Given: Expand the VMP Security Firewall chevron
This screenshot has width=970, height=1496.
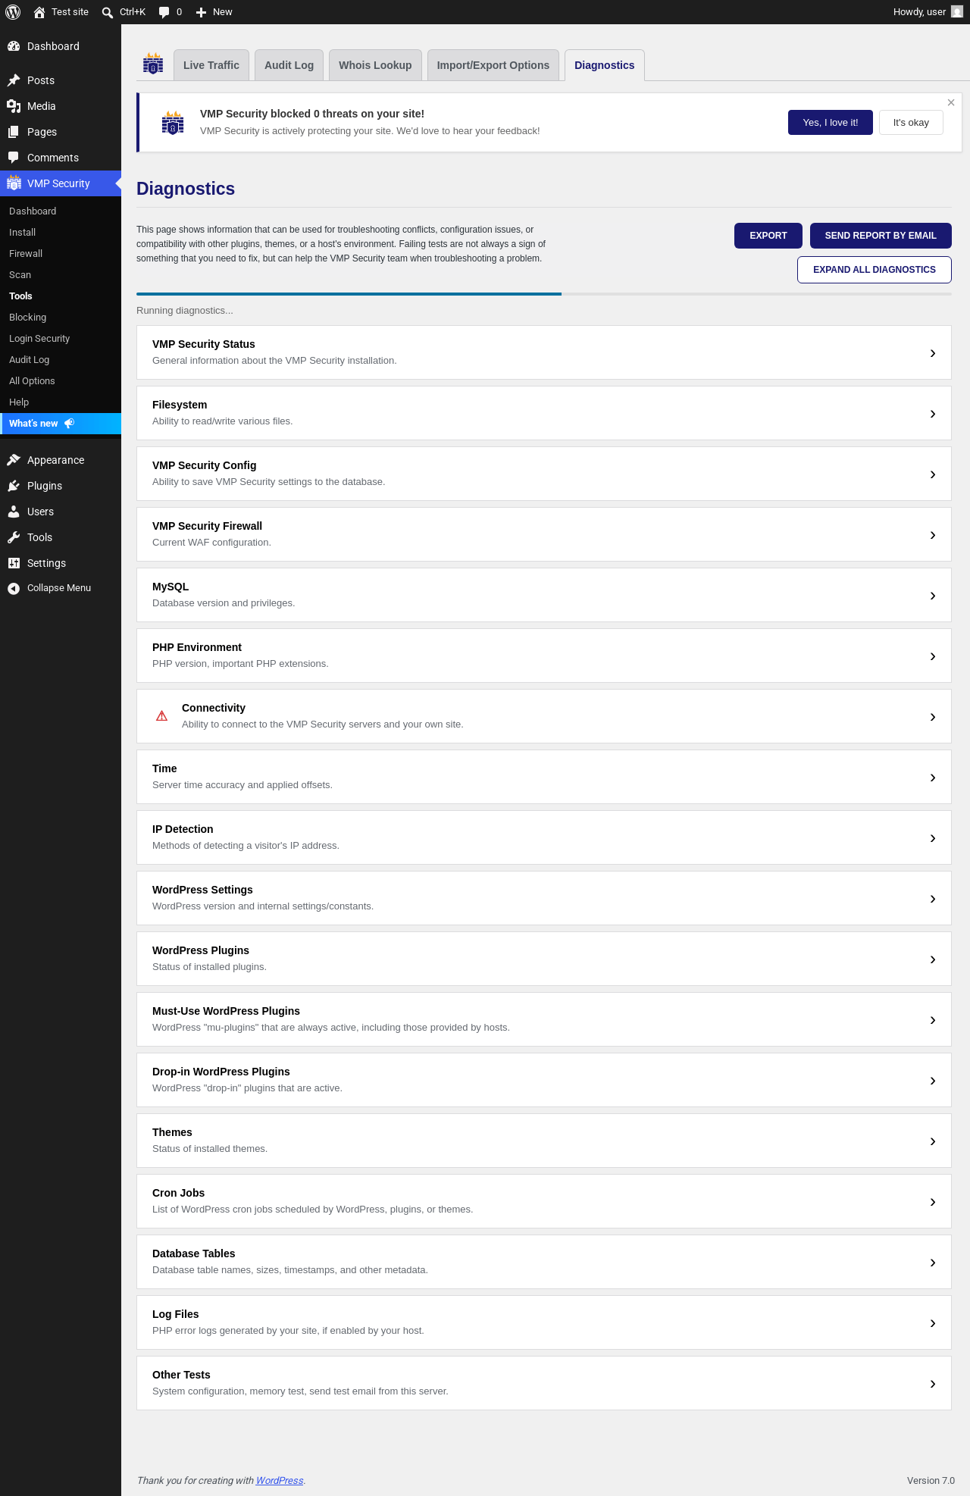Looking at the screenshot, I should 933,535.
